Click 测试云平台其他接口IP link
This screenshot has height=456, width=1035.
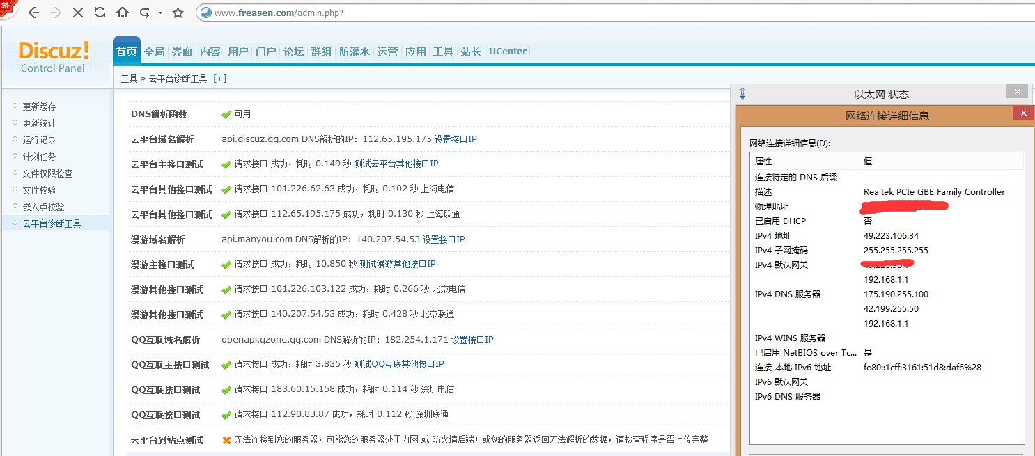[x=396, y=164]
